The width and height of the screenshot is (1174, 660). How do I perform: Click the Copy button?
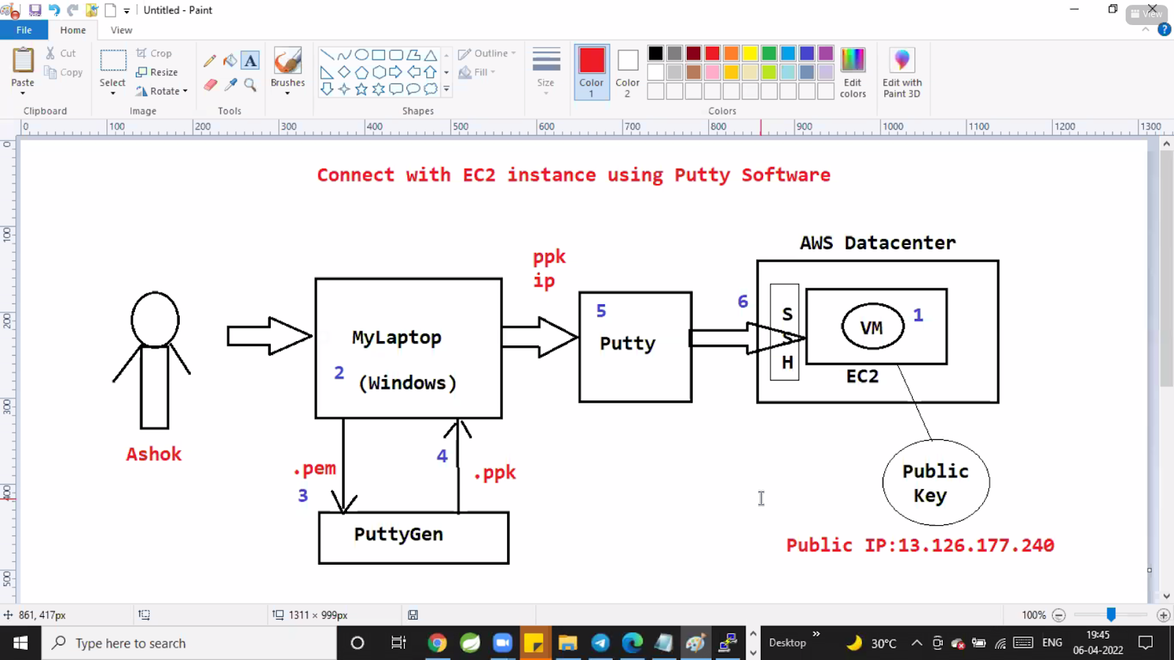click(x=63, y=73)
